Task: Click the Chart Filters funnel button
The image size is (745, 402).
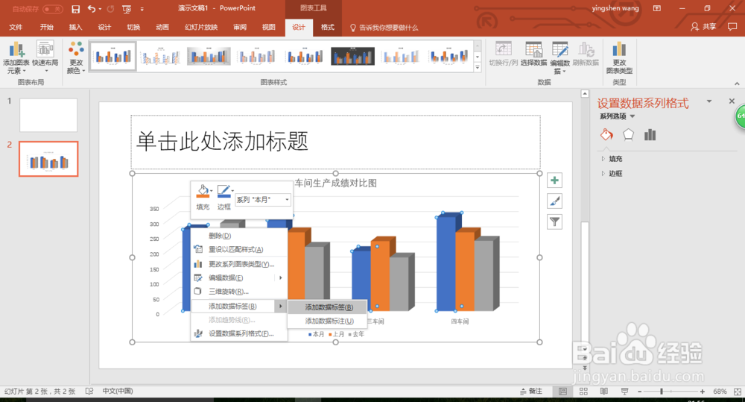Action: (554, 222)
